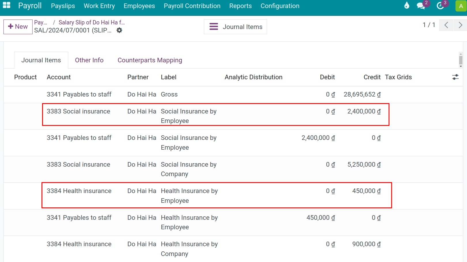Image resolution: width=467 pixels, height=262 pixels.
Task: Click the 1 / 1 pager counter
Action: pyautogui.click(x=429, y=25)
